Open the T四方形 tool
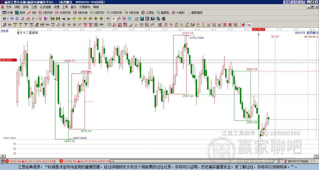Screen dimensions: 319x170 pyautogui.click(x=97, y=12)
